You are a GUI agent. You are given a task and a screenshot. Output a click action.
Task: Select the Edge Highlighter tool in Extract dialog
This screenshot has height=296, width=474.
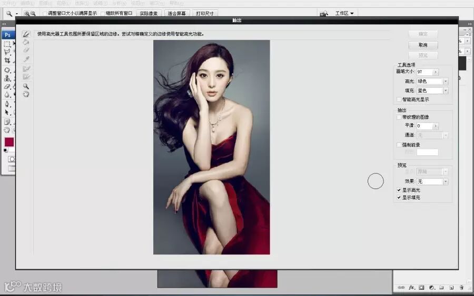click(26, 34)
